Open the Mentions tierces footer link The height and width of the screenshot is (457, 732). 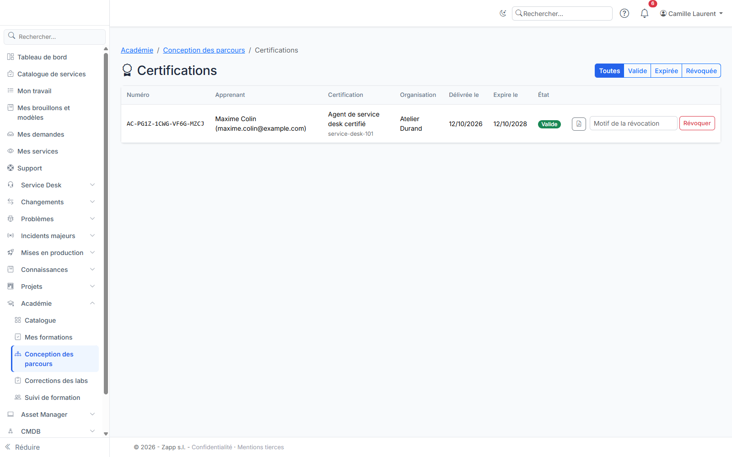coord(261,447)
